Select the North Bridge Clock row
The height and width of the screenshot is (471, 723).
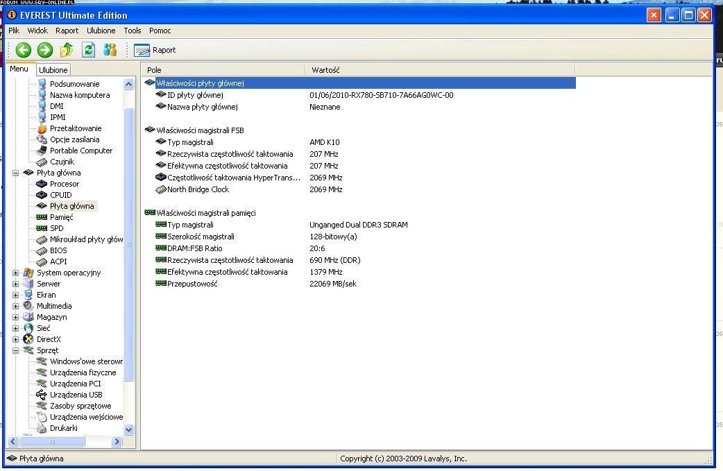[x=359, y=189]
